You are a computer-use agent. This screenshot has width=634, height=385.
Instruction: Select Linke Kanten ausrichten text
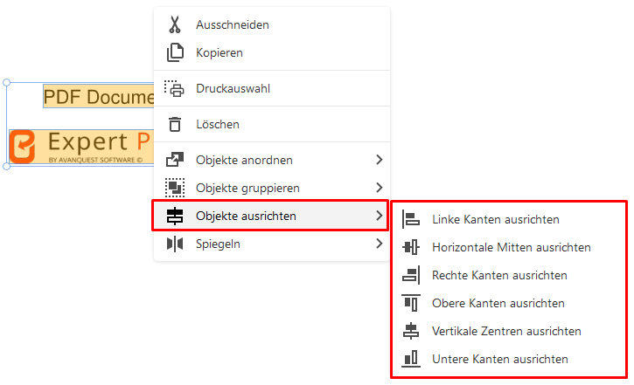pos(496,219)
